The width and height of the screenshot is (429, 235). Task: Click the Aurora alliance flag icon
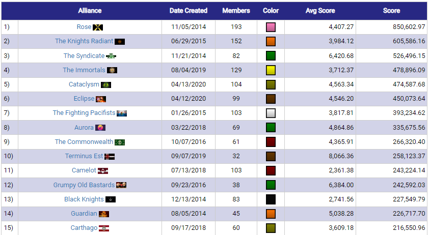(100, 128)
